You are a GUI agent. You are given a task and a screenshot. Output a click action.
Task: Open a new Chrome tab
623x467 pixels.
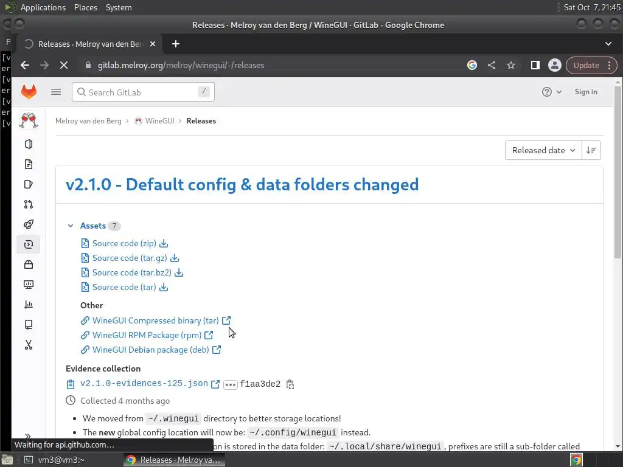176,44
